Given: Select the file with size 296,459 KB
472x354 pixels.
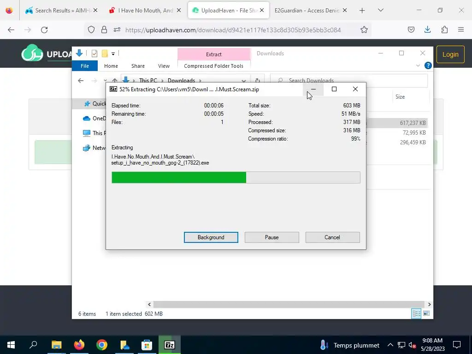Looking at the screenshot, I should (397, 142).
